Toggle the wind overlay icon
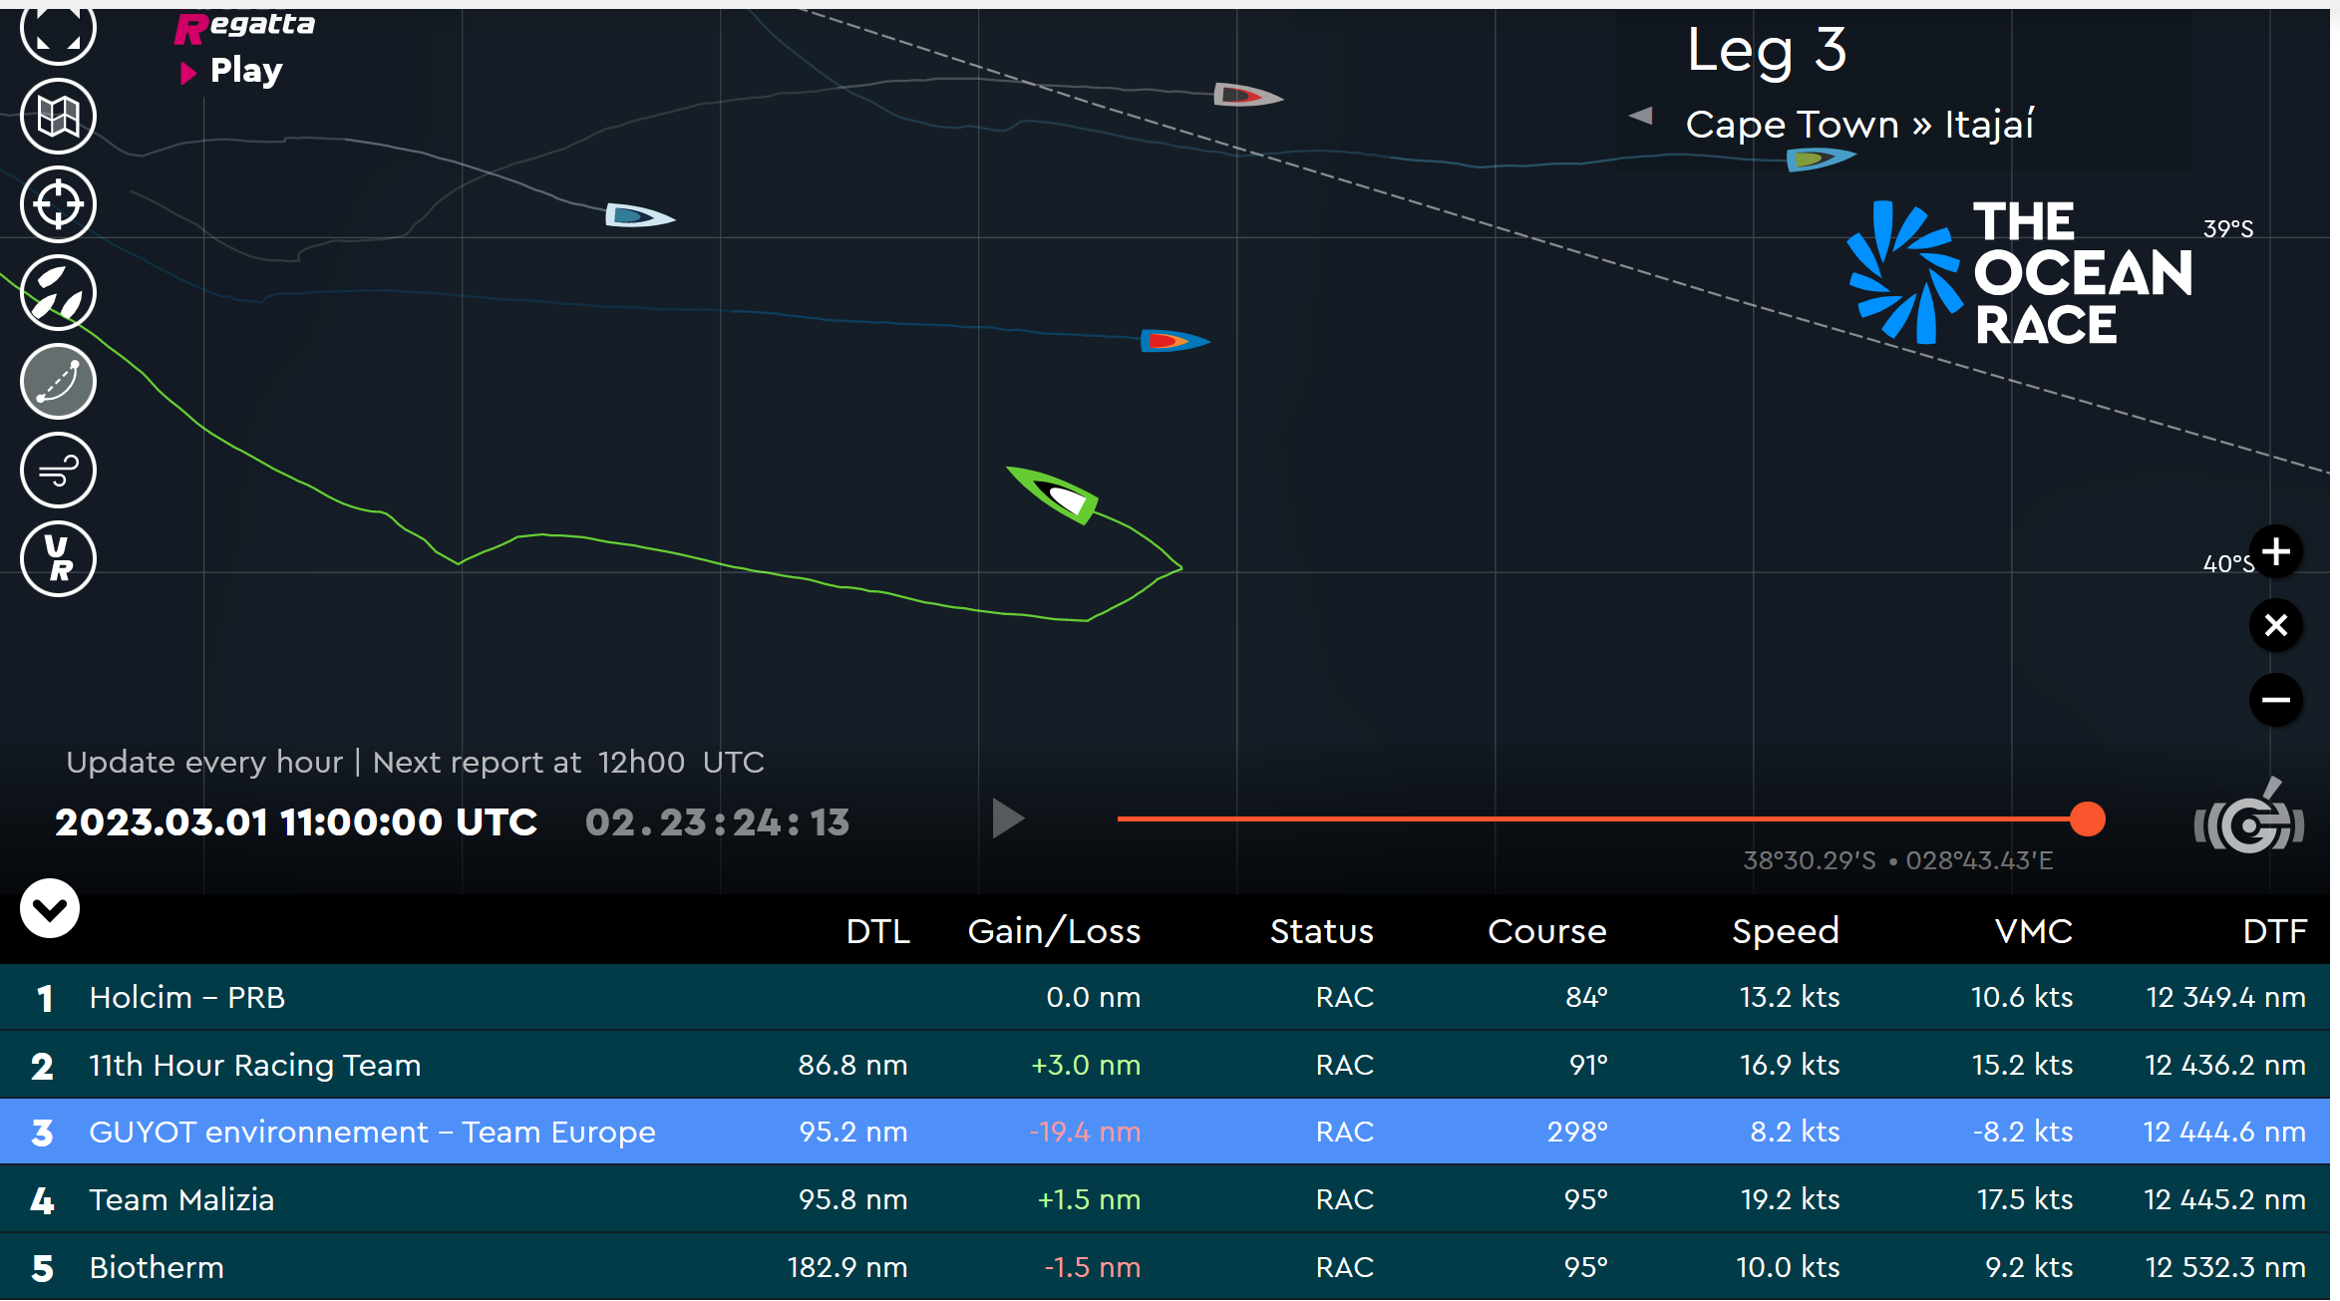This screenshot has height=1301, width=2340. coord(58,471)
